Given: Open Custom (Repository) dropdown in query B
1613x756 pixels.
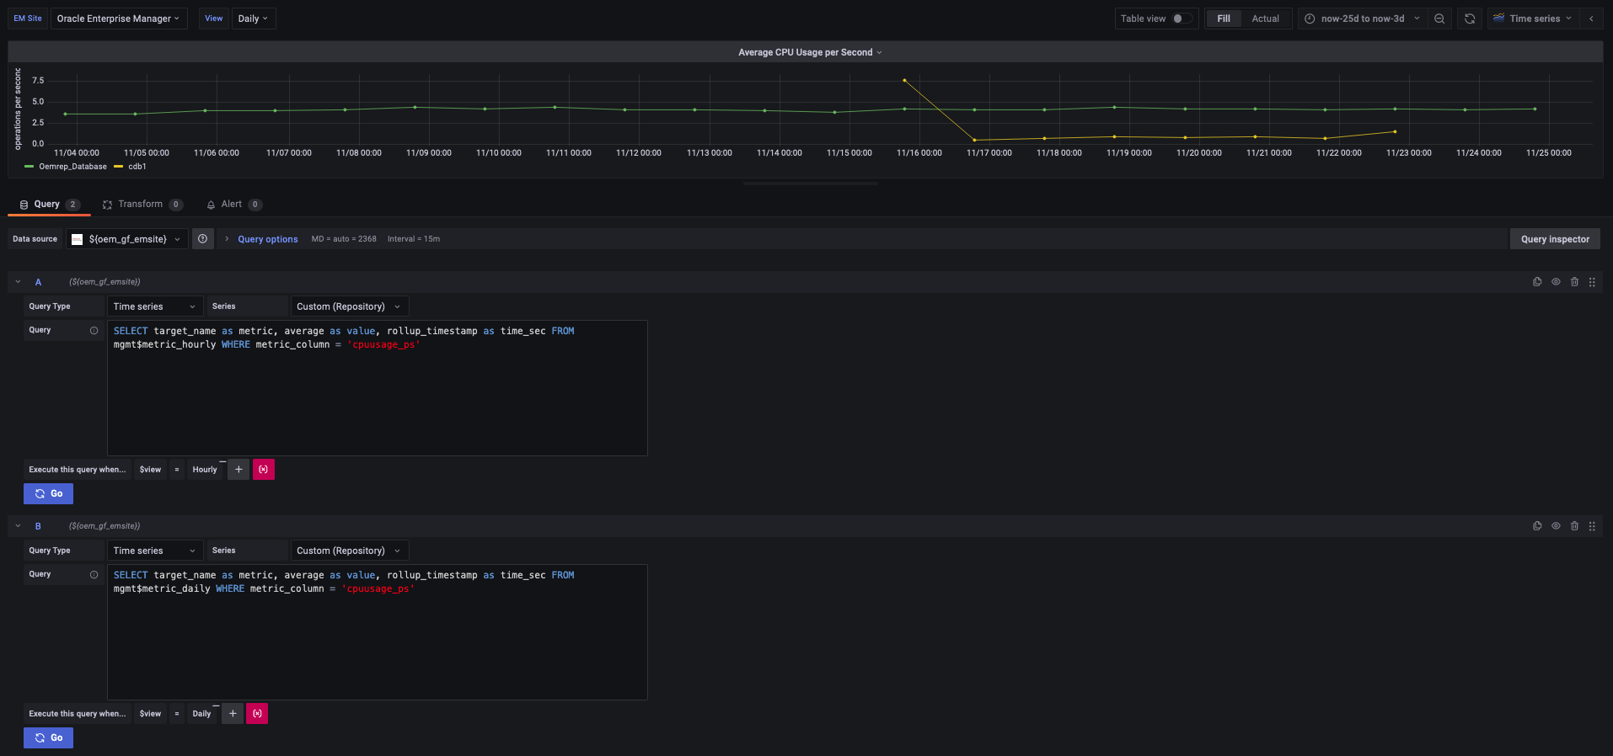Looking at the screenshot, I should pos(349,551).
